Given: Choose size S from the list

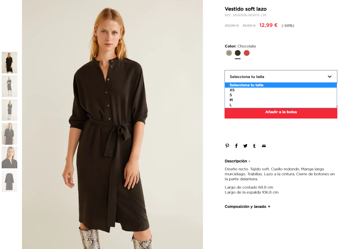Looking at the screenshot, I should [281, 95].
